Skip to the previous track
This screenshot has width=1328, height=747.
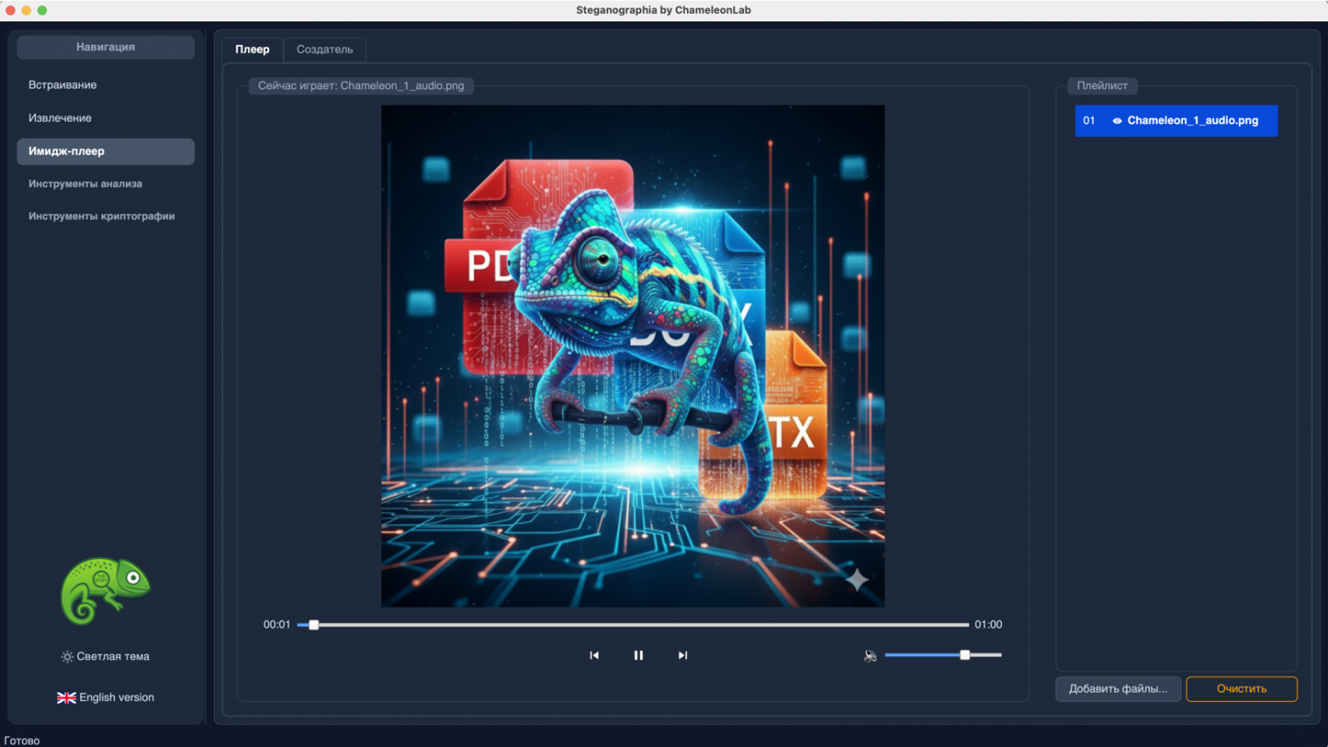(594, 655)
